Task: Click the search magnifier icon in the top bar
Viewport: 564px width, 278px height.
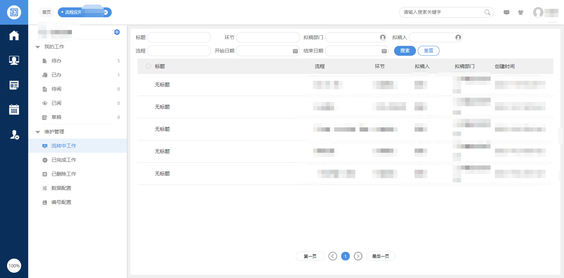Action: (487, 12)
